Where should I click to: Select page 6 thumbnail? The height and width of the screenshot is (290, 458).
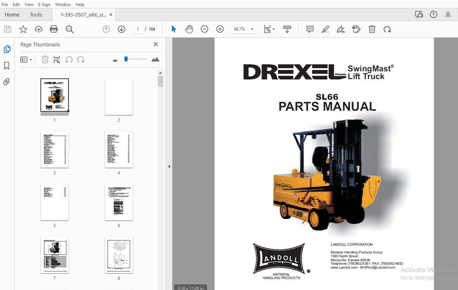click(x=119, y=202)
